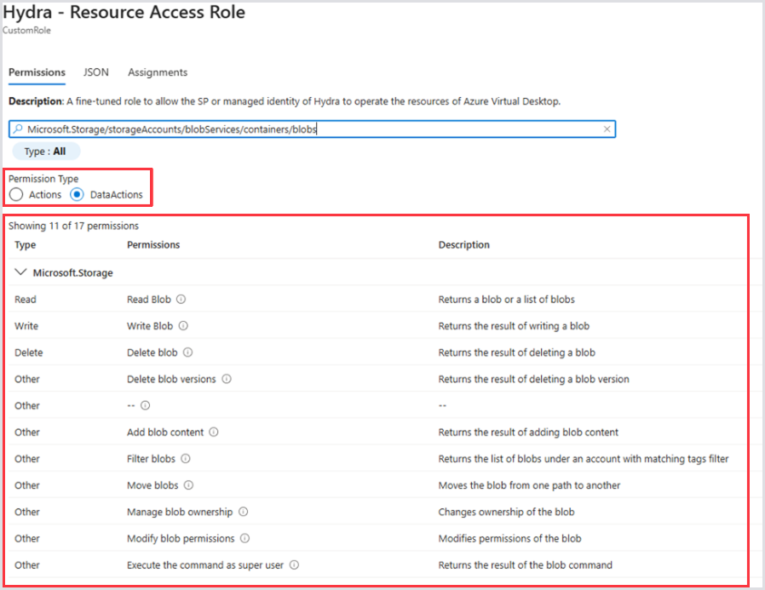
Task: Open info icon for Add blob content
Action: click(x=214, y=432)
